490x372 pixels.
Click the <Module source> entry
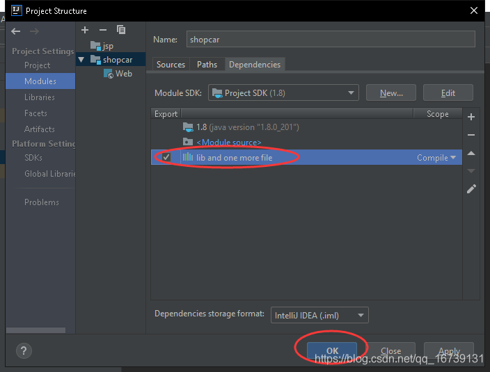point(229,143)
